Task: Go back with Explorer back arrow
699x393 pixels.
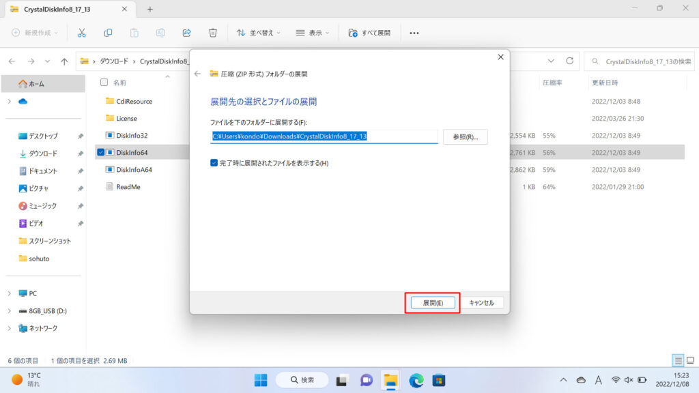Action: 12,61
